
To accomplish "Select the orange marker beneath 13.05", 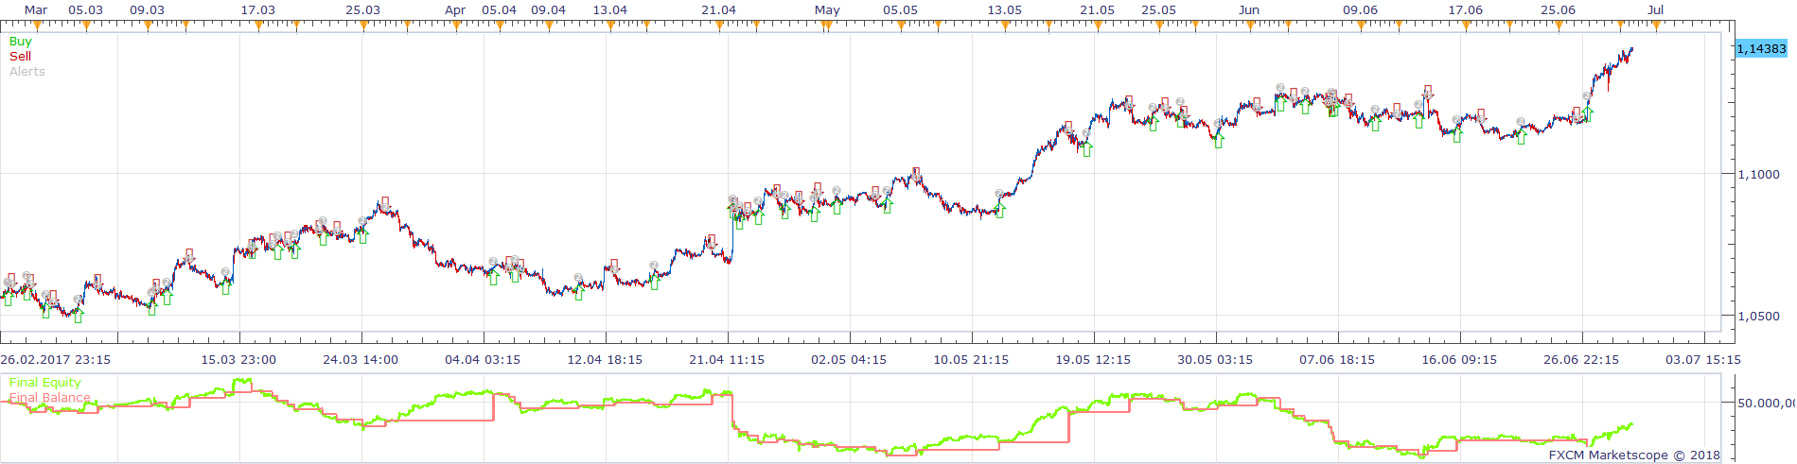I will pyautogui.click(x=1005, y=26).
